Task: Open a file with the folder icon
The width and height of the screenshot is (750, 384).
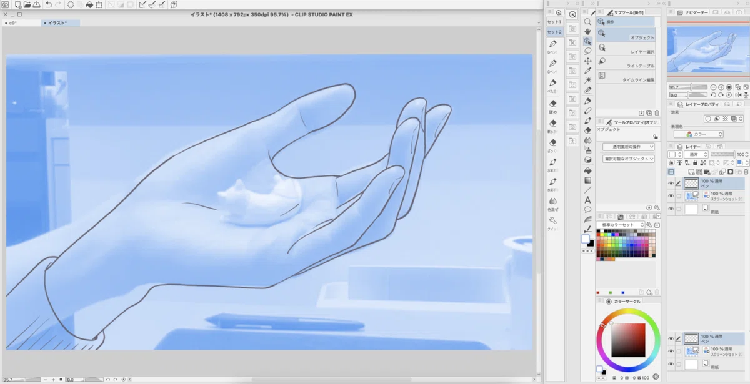Action: coord(27,5)
